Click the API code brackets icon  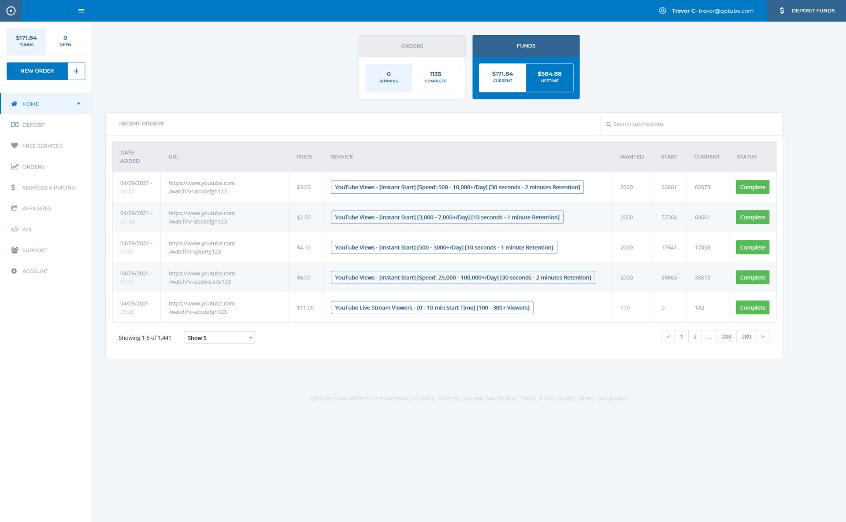coord(15,229)
